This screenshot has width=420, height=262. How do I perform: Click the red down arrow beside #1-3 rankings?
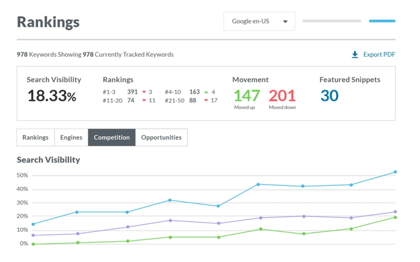pos(143,92)
